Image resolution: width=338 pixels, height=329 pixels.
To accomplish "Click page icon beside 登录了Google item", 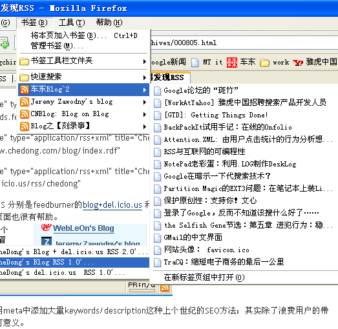I will 157,214.
